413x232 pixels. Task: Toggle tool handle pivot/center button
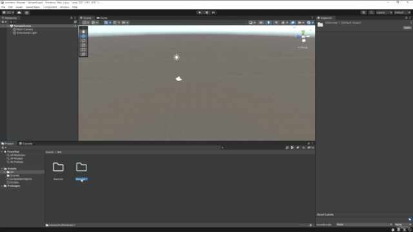pyautogui.click(x=85, y=23)
